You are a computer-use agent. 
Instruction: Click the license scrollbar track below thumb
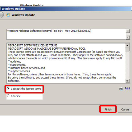point(127,65)
